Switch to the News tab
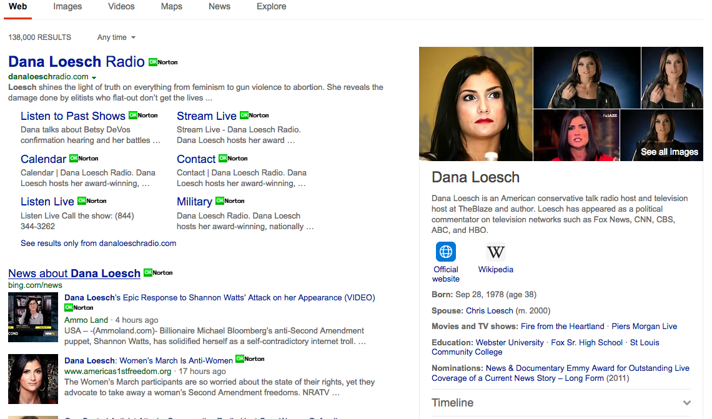The image size is (712, 419). pyautogui.click(x=219, y=6)
